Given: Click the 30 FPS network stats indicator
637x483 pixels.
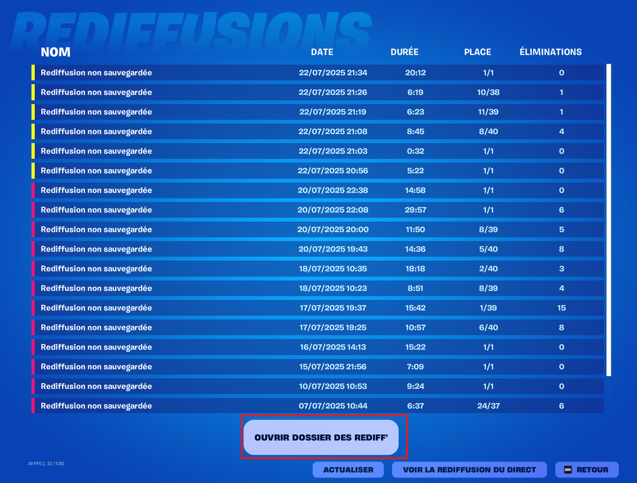Looking at the screenshot, I should click(x=46, y=463).
